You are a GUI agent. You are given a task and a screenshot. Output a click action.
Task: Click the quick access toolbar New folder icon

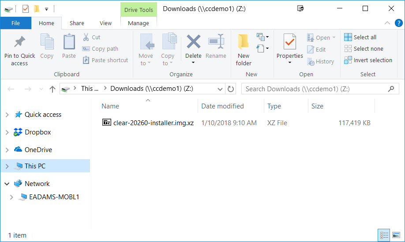37,9
